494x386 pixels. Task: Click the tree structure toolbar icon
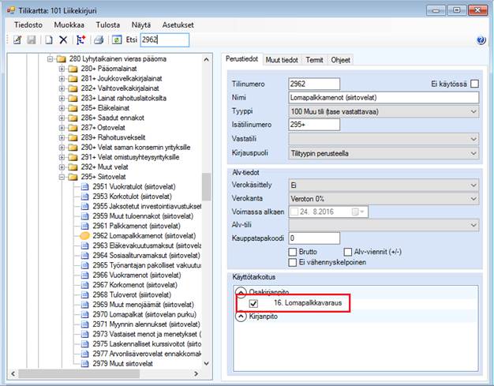[x=81, y=40]
